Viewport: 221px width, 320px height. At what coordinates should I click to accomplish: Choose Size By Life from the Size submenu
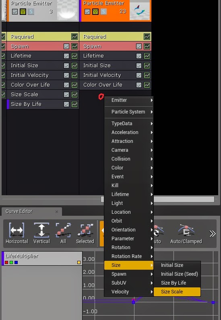177,283
